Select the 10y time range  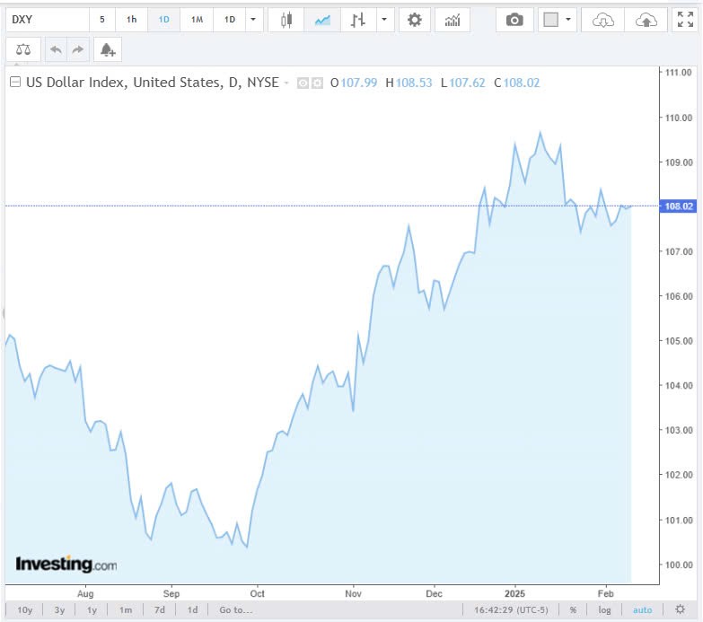click(24, 610)
